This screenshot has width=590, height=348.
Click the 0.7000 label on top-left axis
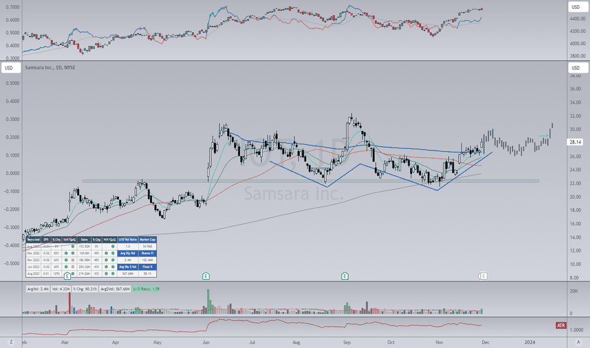13,7
